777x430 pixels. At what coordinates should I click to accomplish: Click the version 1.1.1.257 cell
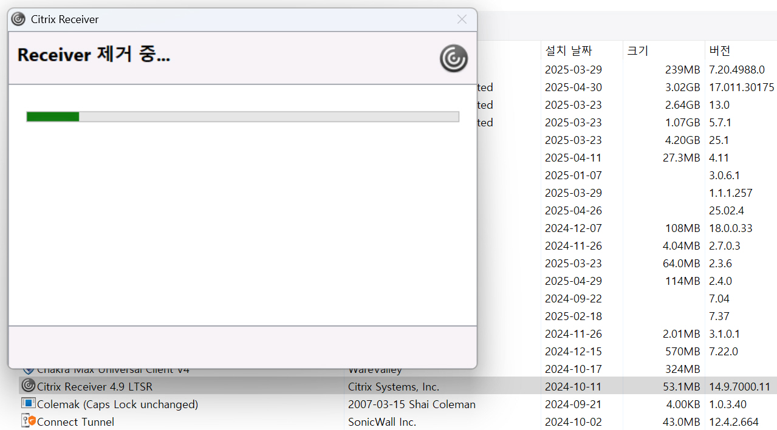click(x=730, y=193)
